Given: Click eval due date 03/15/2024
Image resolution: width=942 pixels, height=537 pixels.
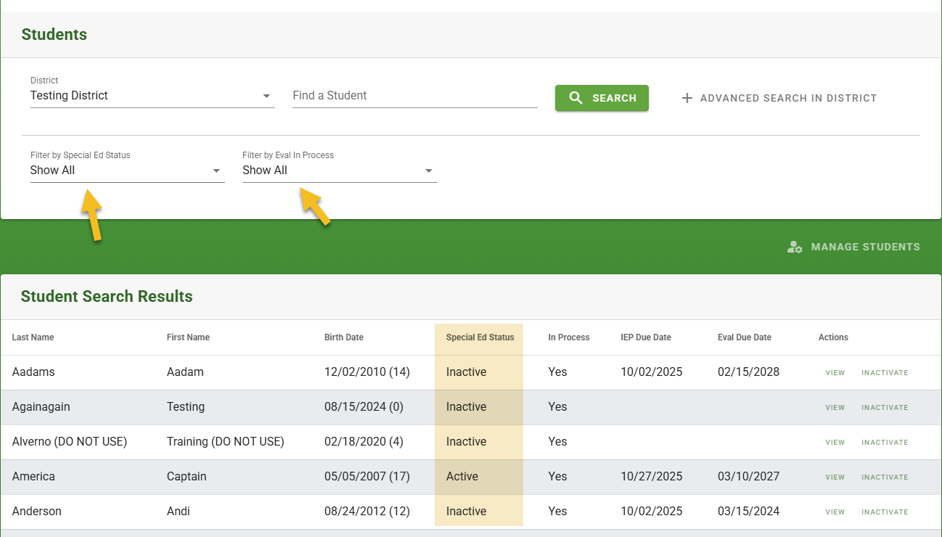Looking at the screenshot, I should tap(749, 512).
